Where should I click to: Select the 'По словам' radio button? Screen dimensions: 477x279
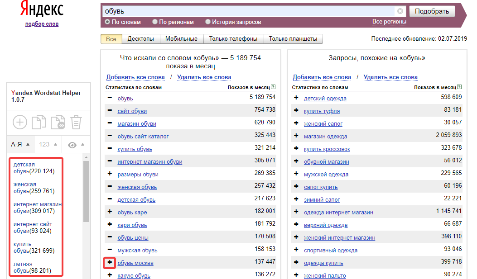pos(107,22)
